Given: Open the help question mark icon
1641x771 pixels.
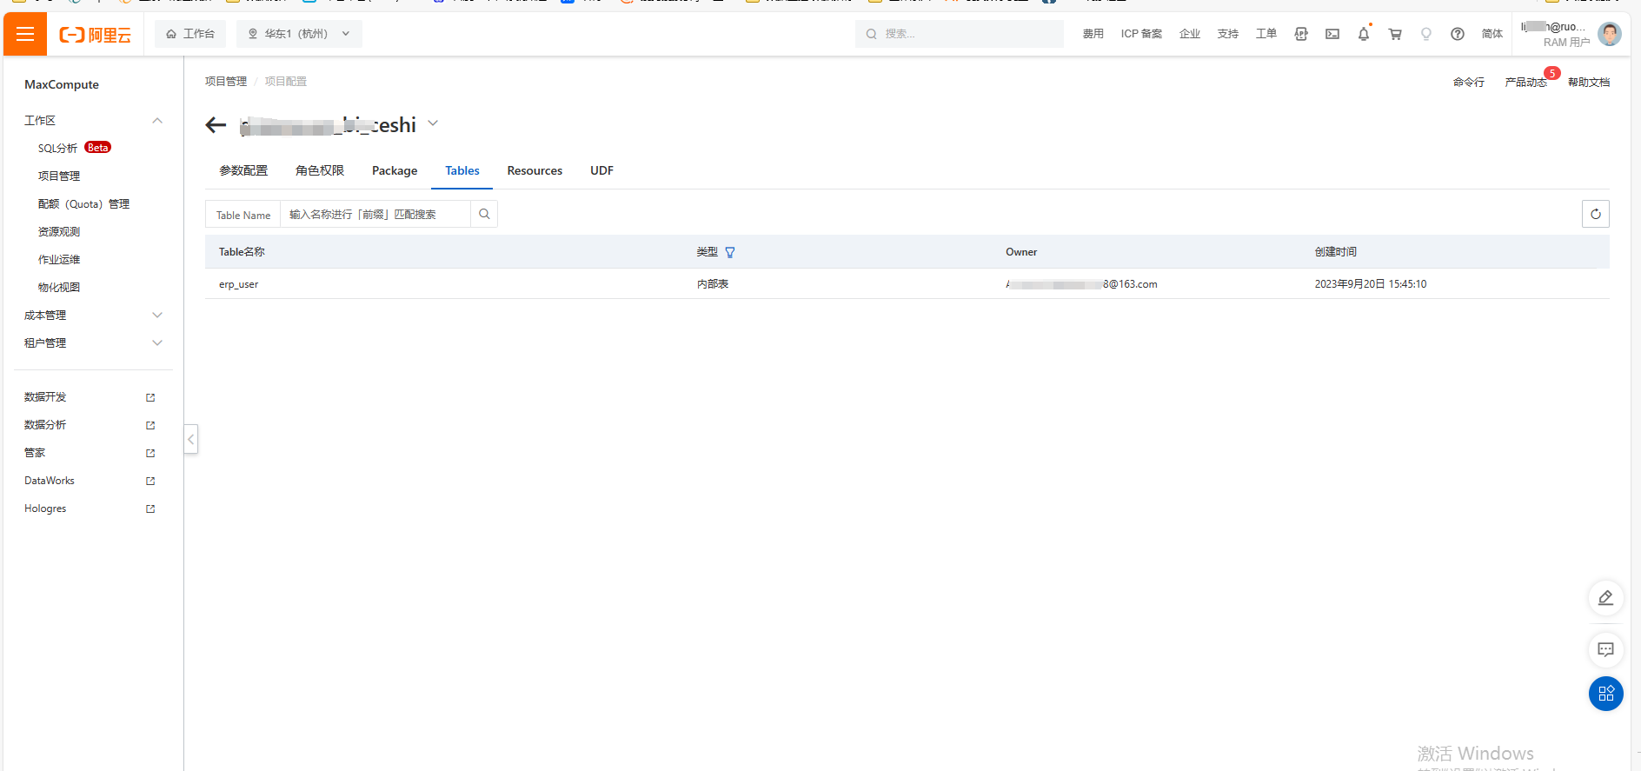Looking at the screenshot, I should click(1458, 34).
